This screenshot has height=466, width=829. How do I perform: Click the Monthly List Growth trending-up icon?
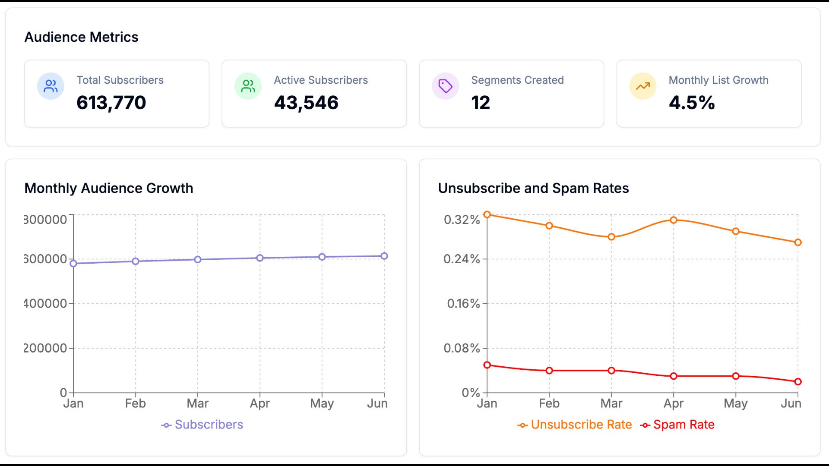click(642, 86)
